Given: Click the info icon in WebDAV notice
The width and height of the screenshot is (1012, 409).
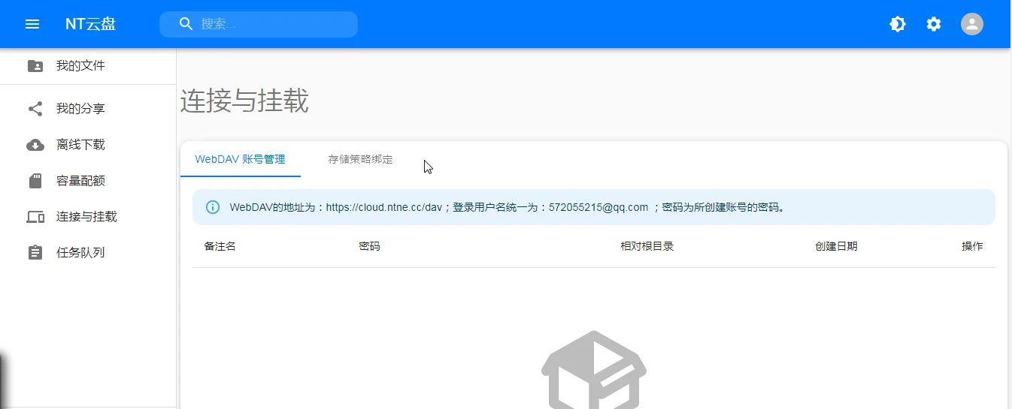Looking at the screenshot, I should 213,207.
